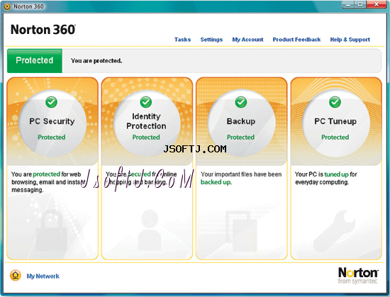Click the Norton 360 heading logo
Screen dimensions: 390x297
pos(43,30)
